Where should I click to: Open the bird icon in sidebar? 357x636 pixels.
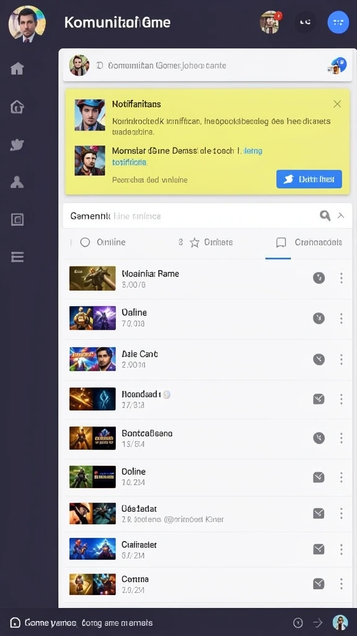pos(17,145)
